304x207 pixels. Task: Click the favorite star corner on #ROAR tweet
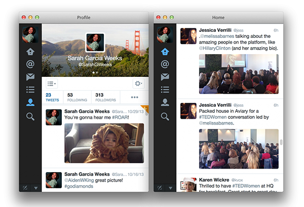(145, 109)
